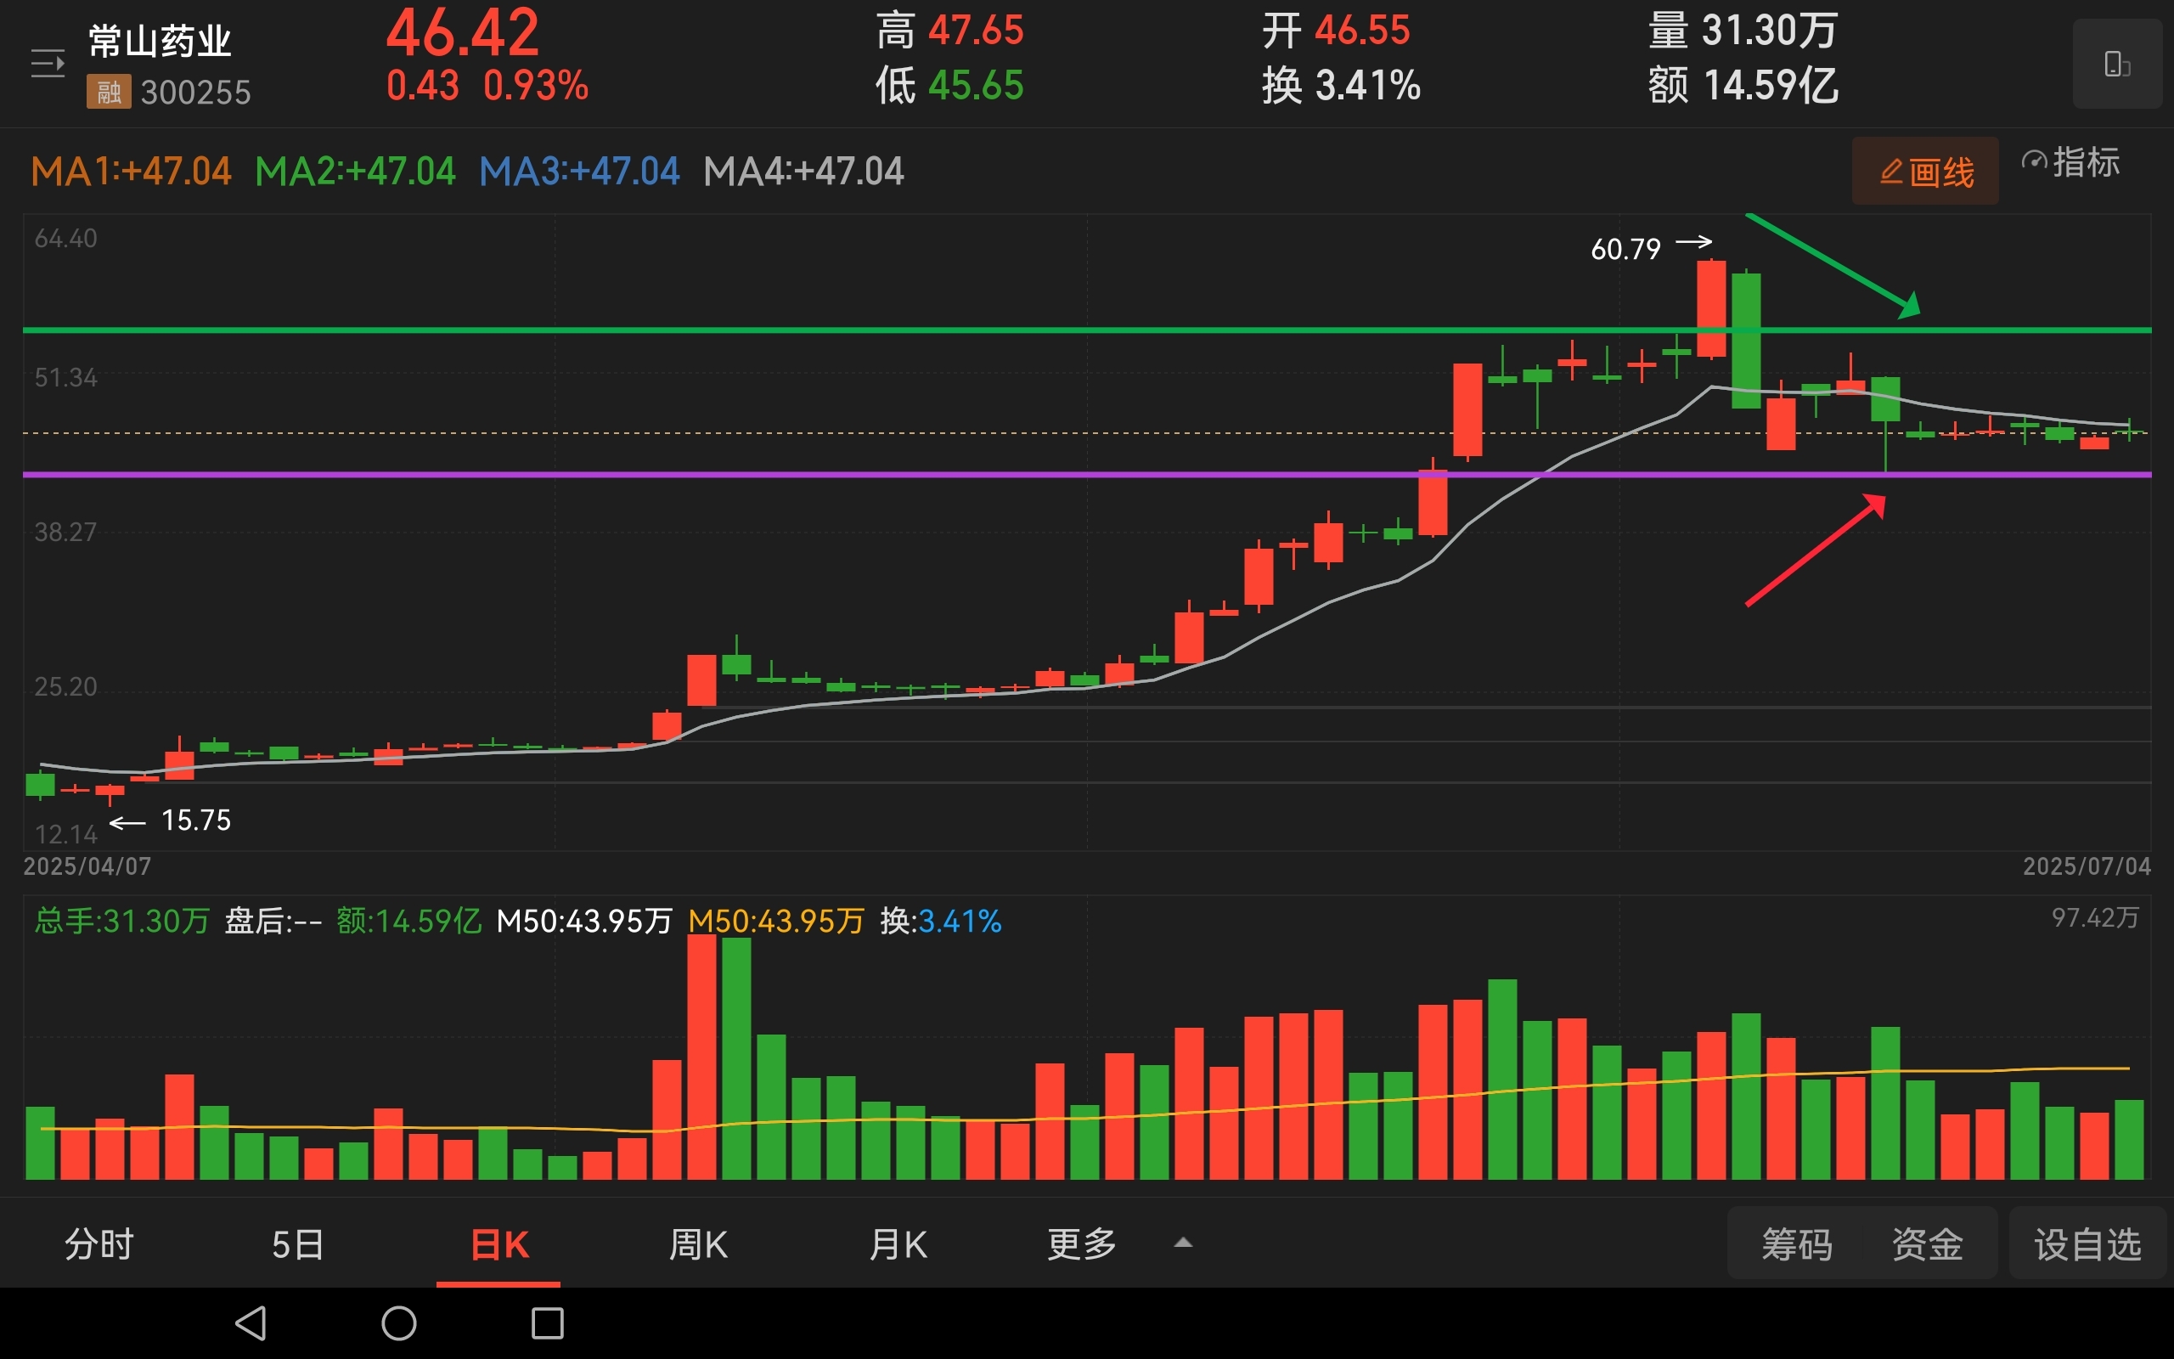Tap the Android back navigation icon
The height and width of the screenshot is (1359, 2174).
251,1323
